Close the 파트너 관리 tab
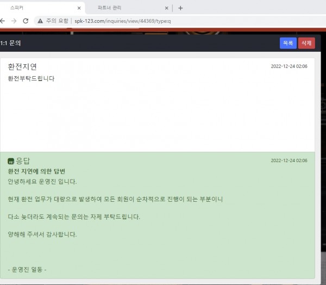 (166, 8)
